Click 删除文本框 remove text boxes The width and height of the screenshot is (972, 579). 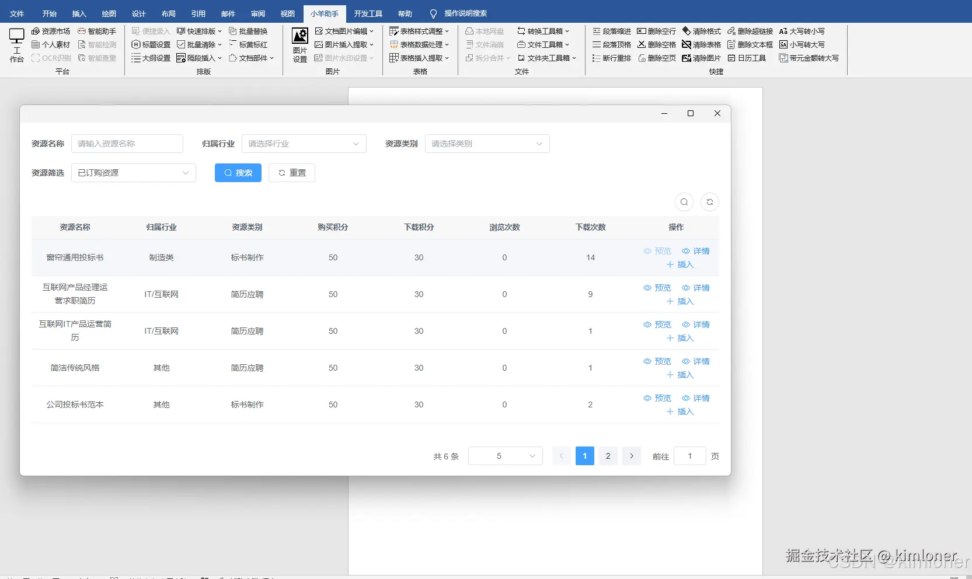[x=750, y=44]
